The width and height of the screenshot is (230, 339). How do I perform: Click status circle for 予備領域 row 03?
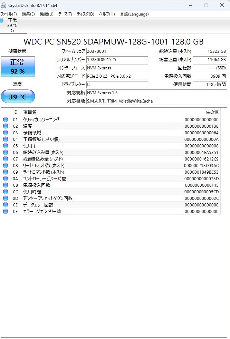coord(6,133)
